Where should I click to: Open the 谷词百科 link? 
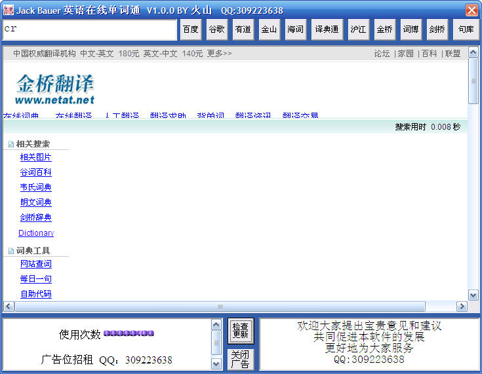35,172
